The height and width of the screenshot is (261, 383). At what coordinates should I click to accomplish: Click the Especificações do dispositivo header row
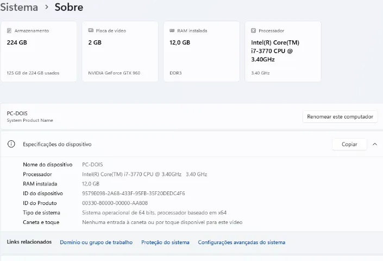191,144
